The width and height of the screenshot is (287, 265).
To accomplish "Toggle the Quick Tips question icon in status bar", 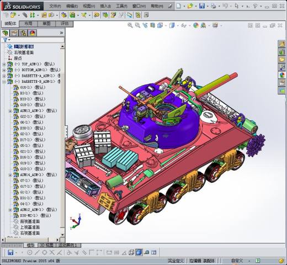I will click(258, 261).
